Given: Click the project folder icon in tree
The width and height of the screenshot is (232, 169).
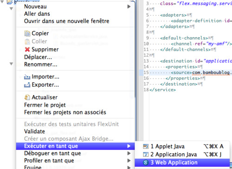Looking at the screenshot, I should click(x=10, y=2).
